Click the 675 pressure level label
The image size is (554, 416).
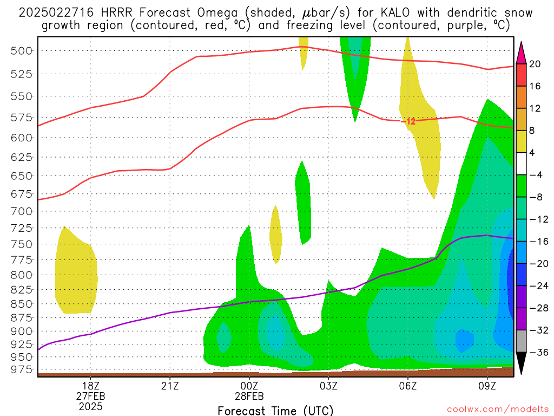(x=21, y=194)
